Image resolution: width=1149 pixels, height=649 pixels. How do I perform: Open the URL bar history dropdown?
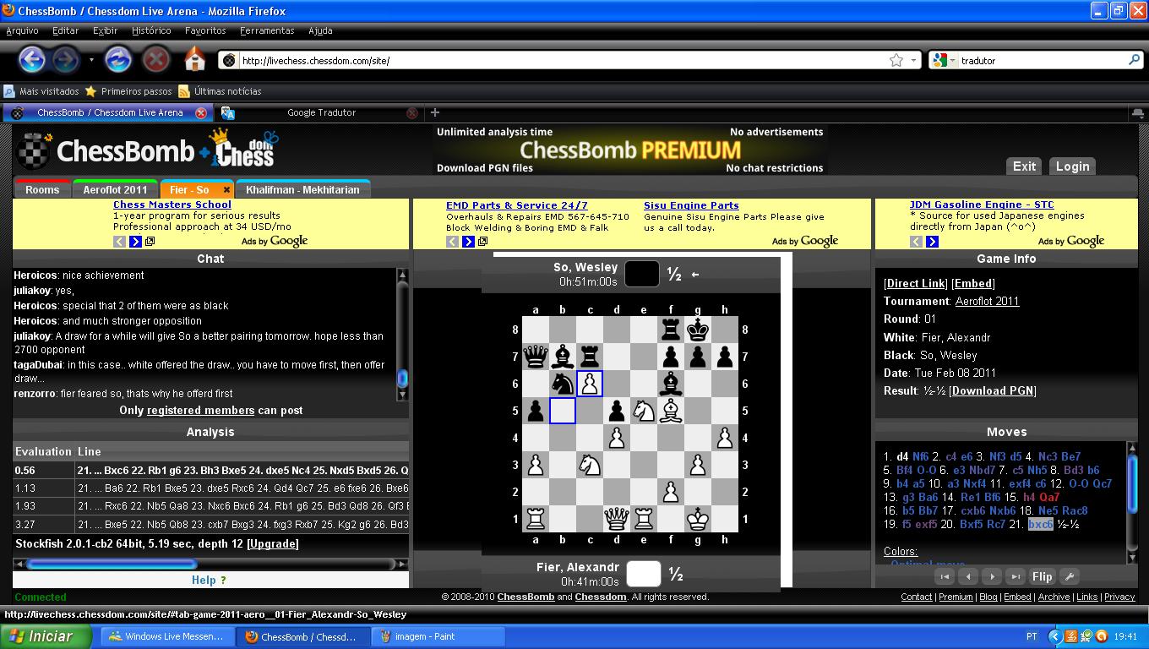click(913, 60)
